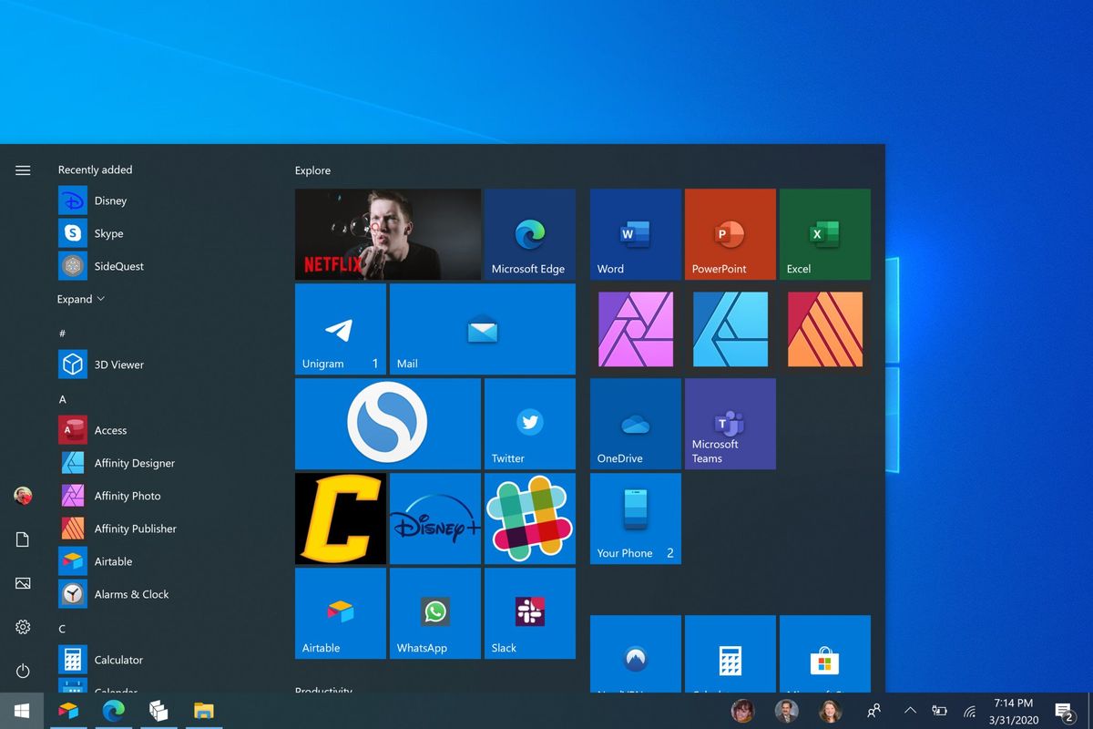
Task: Click the OneDrive tile
Action: point(635,424)
